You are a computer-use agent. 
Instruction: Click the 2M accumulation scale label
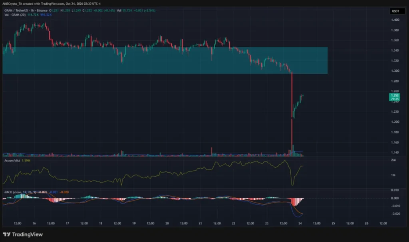coord(393,160)
